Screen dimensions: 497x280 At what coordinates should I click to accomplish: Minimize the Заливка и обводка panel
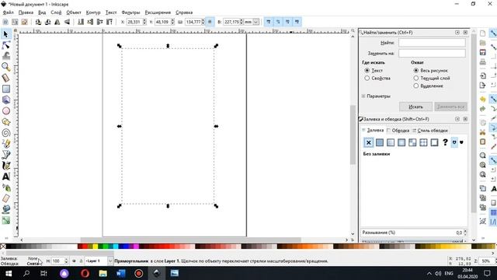coord(457,119)
